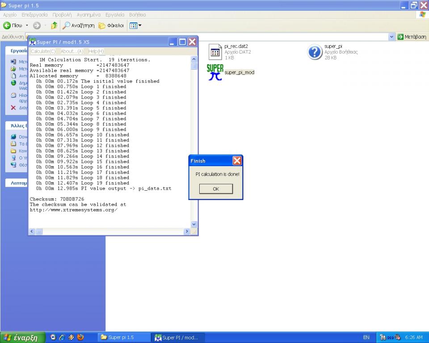Minimize the Super PI / mod1.5 XS window

point(172,42)
